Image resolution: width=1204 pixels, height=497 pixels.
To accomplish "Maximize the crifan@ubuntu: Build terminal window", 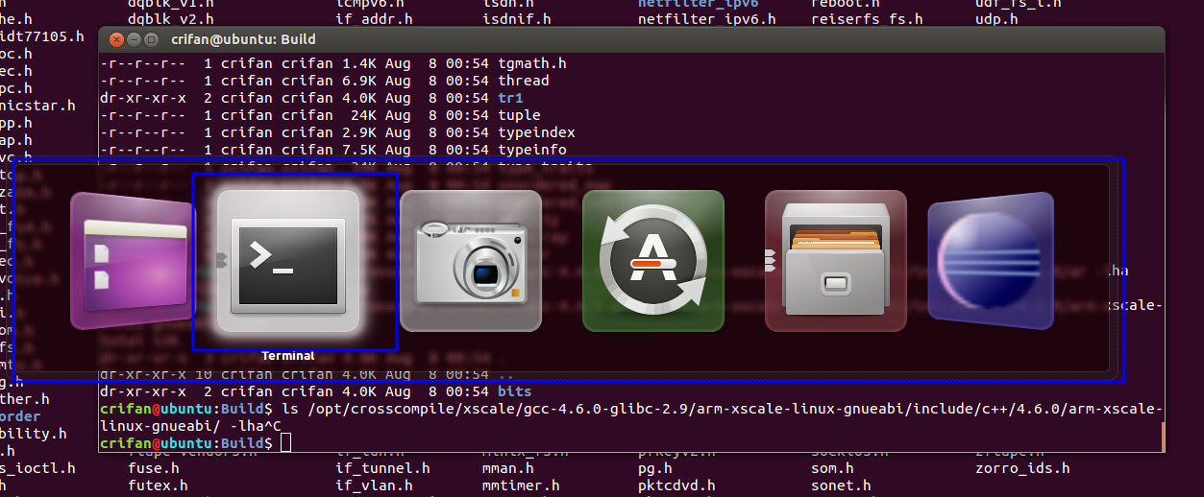I will click(x=152, y=40).
